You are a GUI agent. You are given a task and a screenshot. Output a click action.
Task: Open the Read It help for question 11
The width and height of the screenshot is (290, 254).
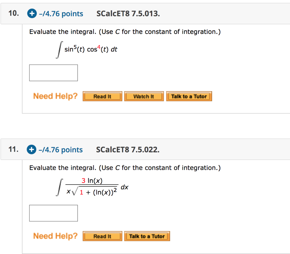pos(102,236)
